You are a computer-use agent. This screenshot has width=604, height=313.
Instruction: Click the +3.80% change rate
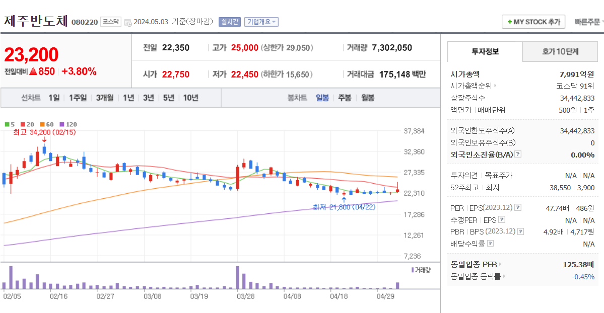[79, 71]
